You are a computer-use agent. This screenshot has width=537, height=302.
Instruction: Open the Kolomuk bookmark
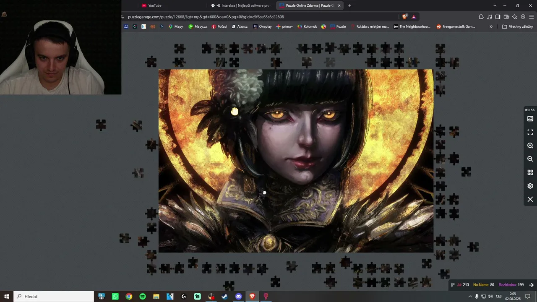[x=307, y=26]
